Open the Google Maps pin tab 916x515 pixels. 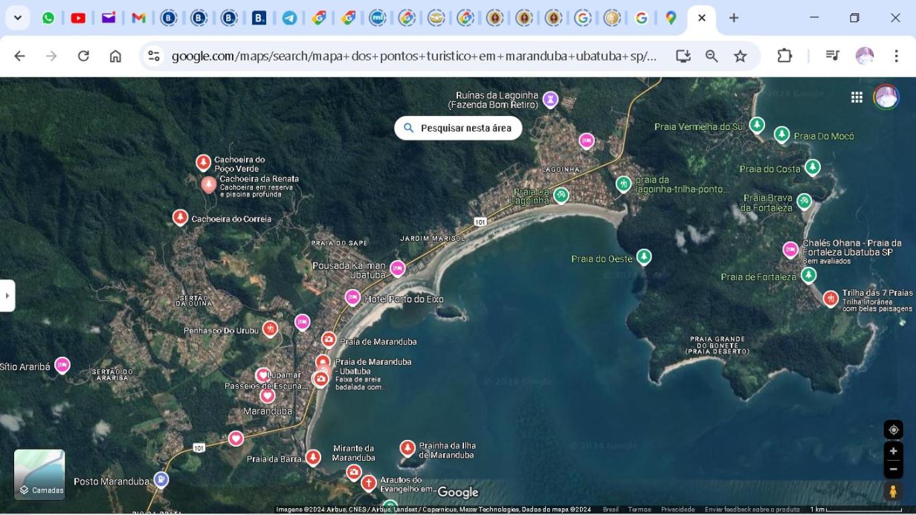671,18
